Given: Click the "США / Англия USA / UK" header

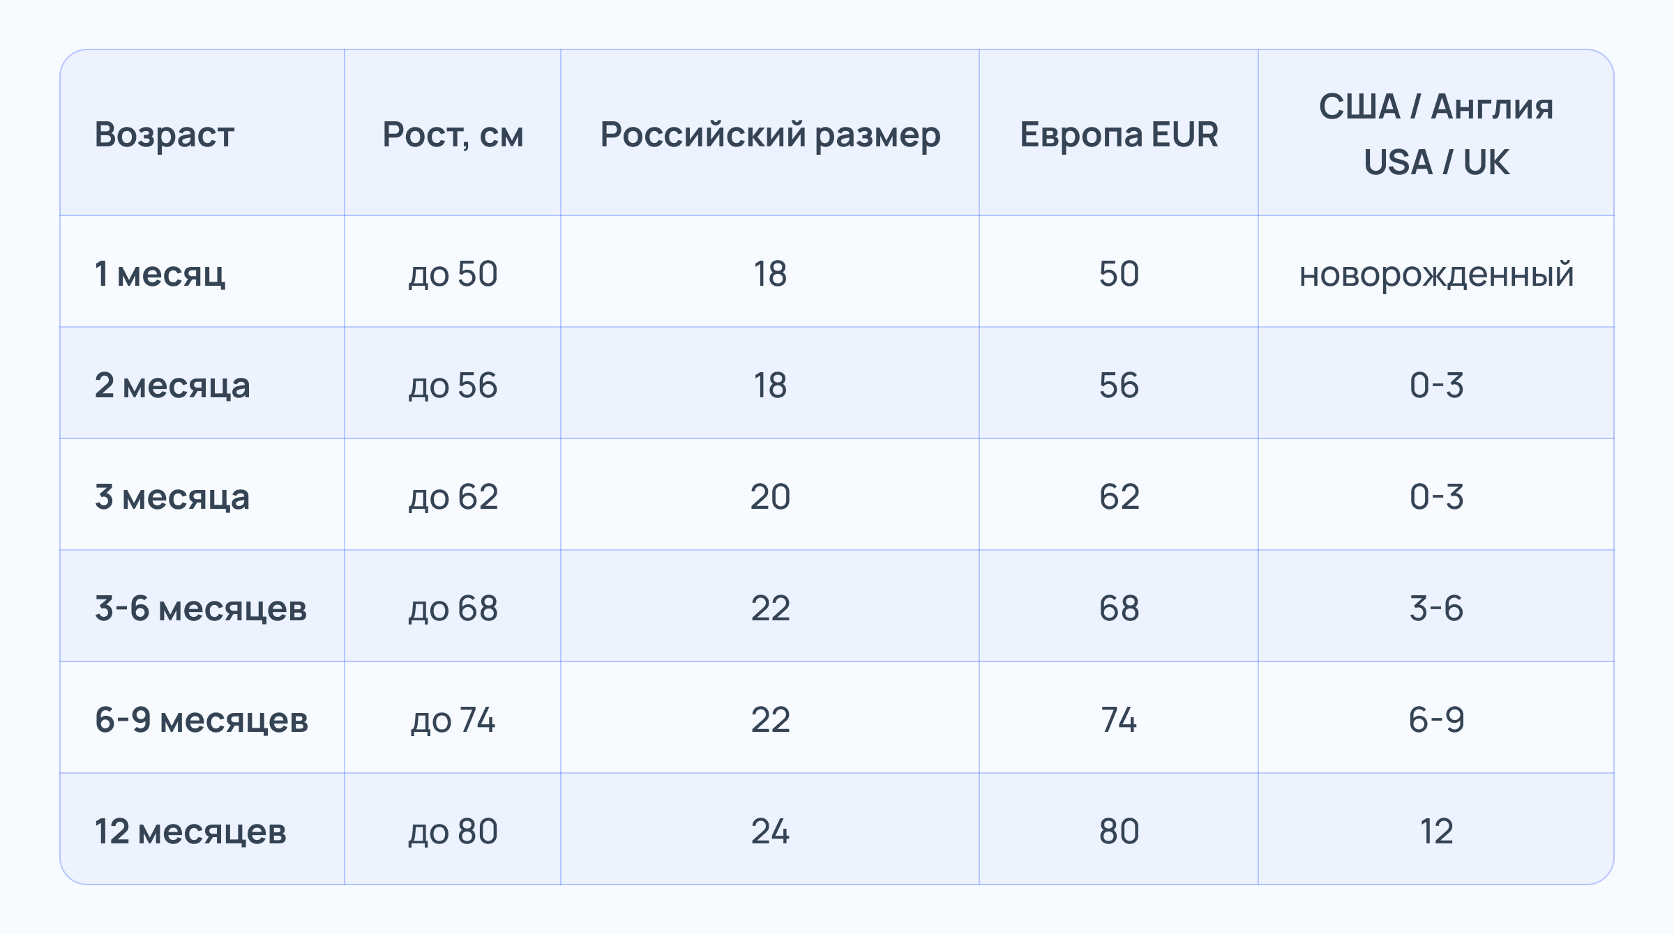Looking at the screenshot, I should pyautogui.click(x=1436, y=134).
